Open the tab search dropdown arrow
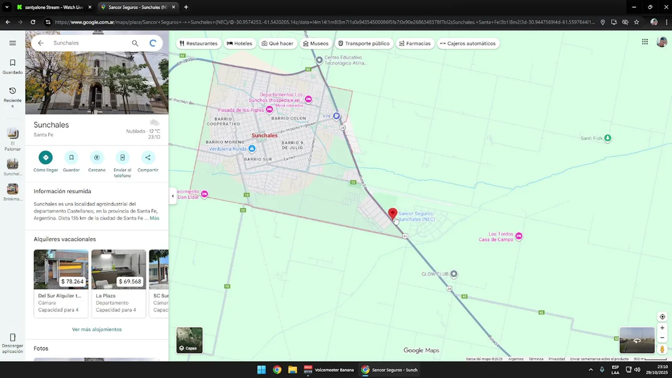The height and width of the screenshot is (378, 672). [6, 7]
